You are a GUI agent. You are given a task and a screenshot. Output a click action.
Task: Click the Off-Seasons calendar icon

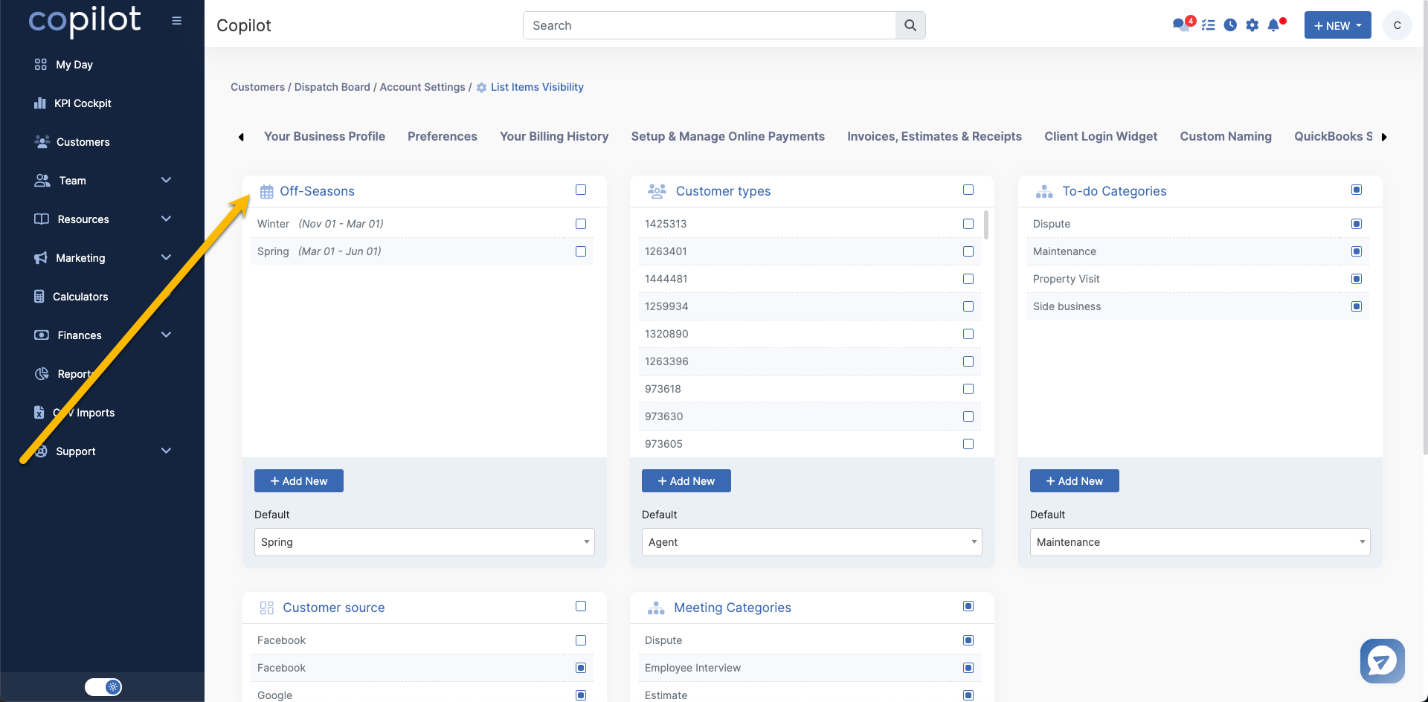pos(267,192)
